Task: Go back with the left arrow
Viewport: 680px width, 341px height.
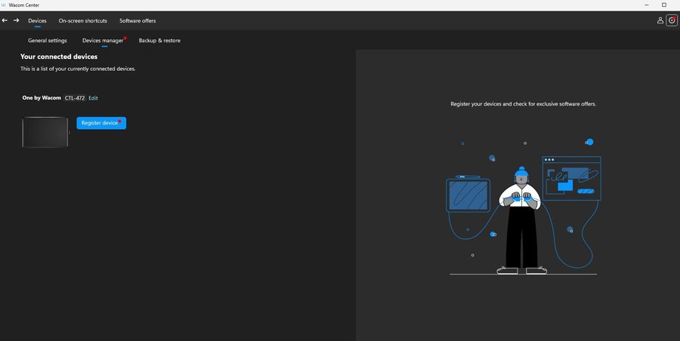Action: [5, 20]
